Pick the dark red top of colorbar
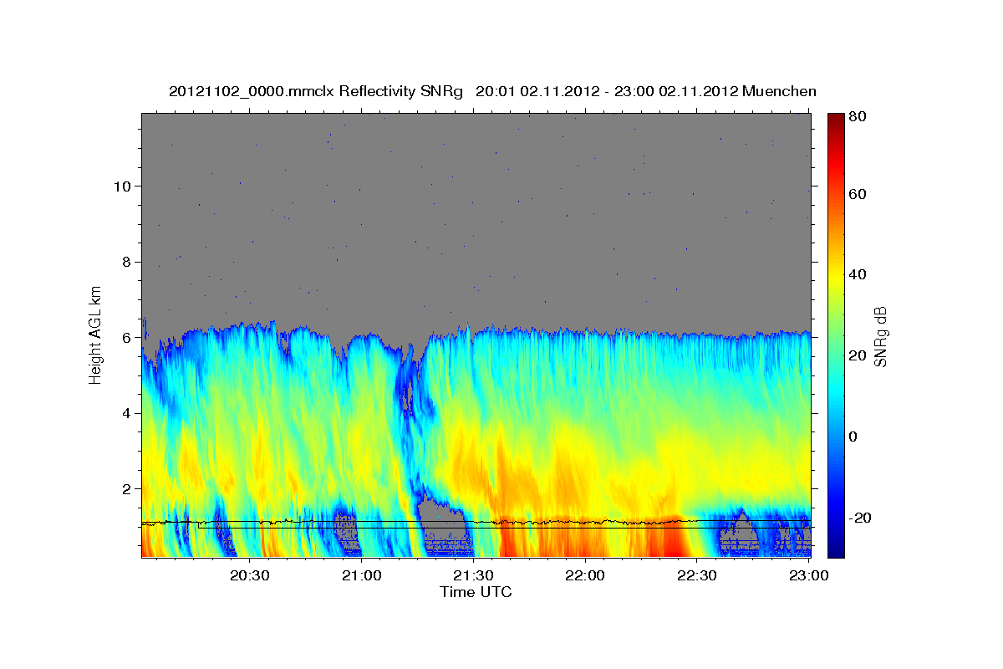The width and height of the screenshot is (1003, 669). coord(836,119)
